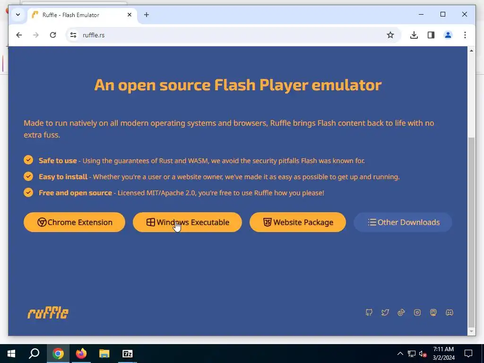This screenshot has height=363, width=484.
Task: Go forward with the arrow button
Action: [36, 35]
